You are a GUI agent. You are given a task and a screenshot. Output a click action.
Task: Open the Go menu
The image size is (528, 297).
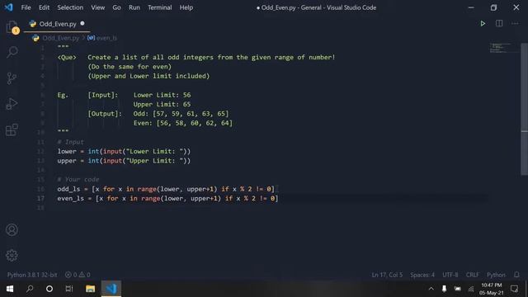(x=116, y=7)
